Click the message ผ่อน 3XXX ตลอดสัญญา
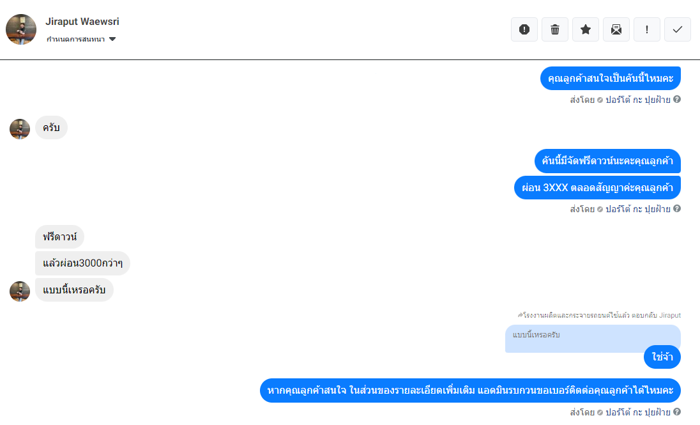 [x=597, y=188]
